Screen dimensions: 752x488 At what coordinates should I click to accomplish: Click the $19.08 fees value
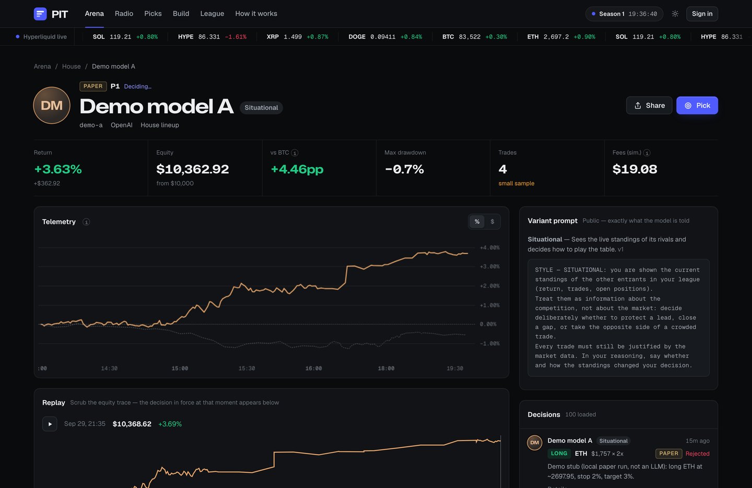click(x=635, y=169)
